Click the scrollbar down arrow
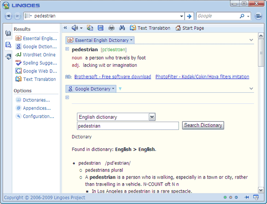Image resolution: width=267 pixels, height=204 pixels. pos(261,190)
